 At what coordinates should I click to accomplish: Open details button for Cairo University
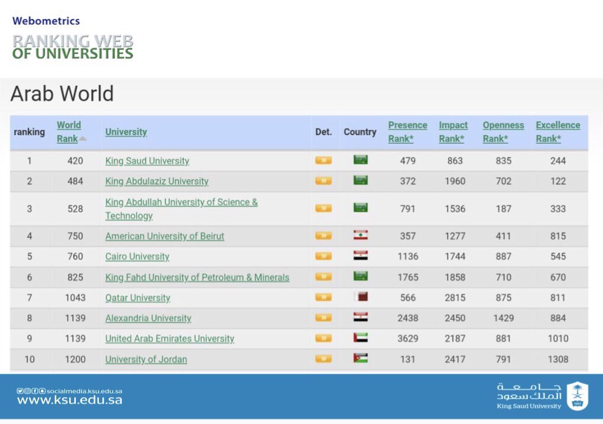point(323,256)
